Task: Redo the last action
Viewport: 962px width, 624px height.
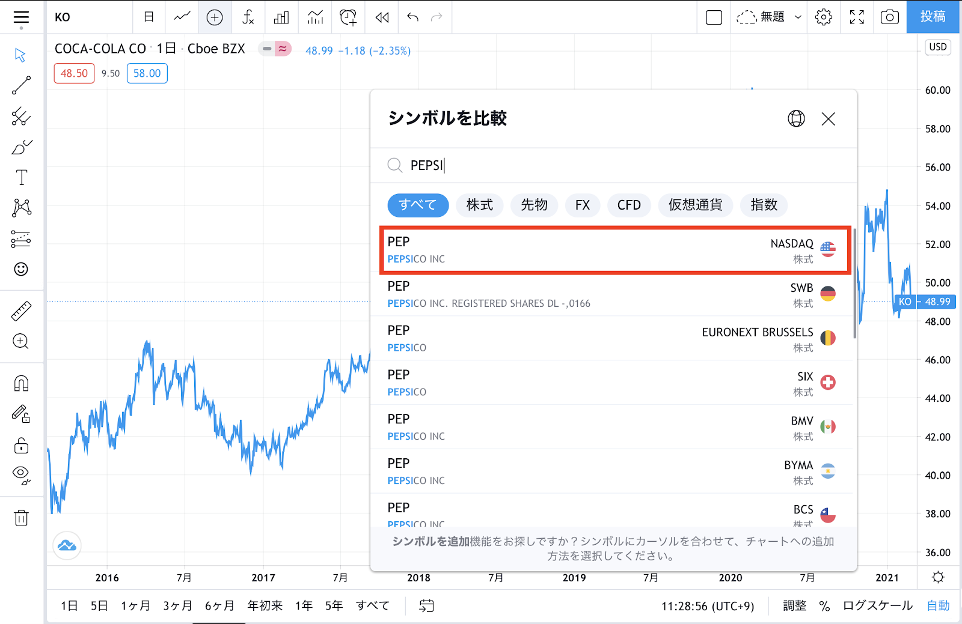Action: tap(437, 17)
